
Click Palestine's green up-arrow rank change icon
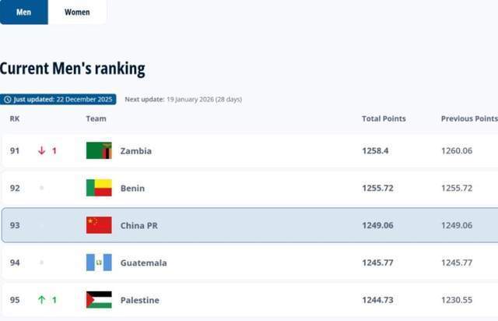click(x=42, y=300)
